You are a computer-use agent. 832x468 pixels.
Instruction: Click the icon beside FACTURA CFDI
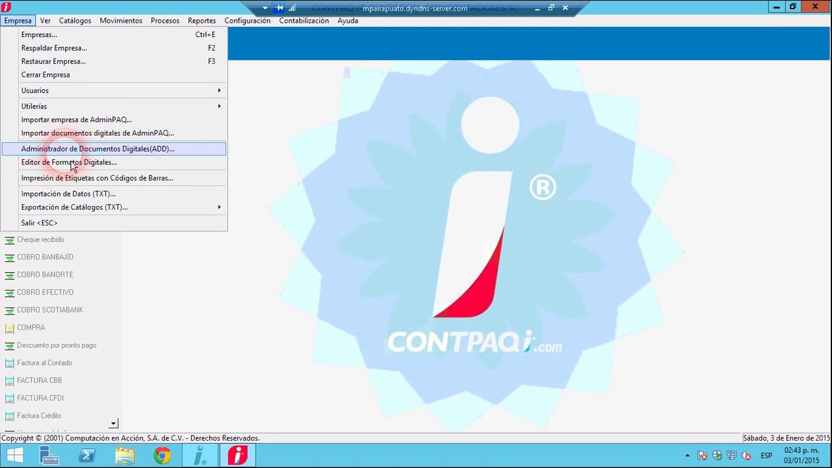click(x=10, y=398)
